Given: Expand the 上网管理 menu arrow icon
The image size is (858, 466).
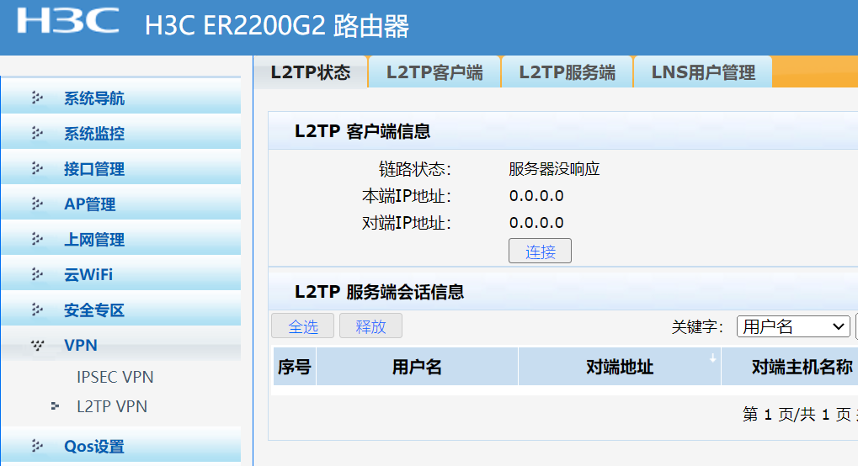Looking at the screenshot, I should (x=37, y=239).
